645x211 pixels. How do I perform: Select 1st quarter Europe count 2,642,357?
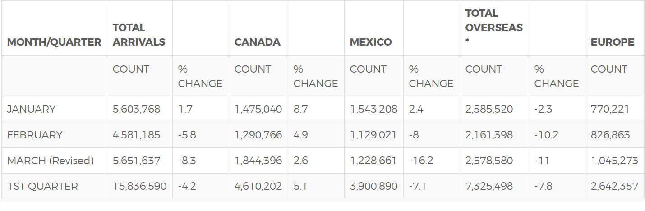(x=614, y=186)
